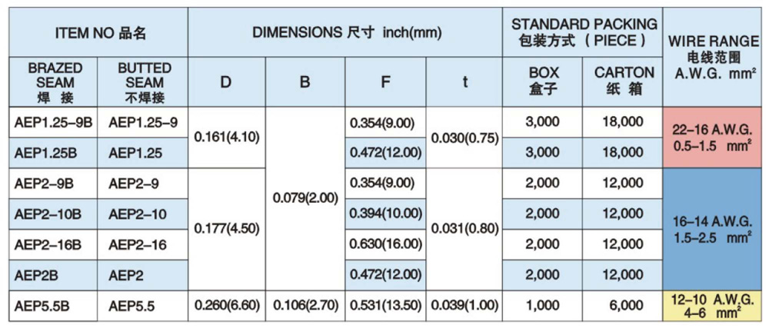Click the WIRE RANGE header cell
Viewport: 769px width, 328px height.
click(711, 54)
